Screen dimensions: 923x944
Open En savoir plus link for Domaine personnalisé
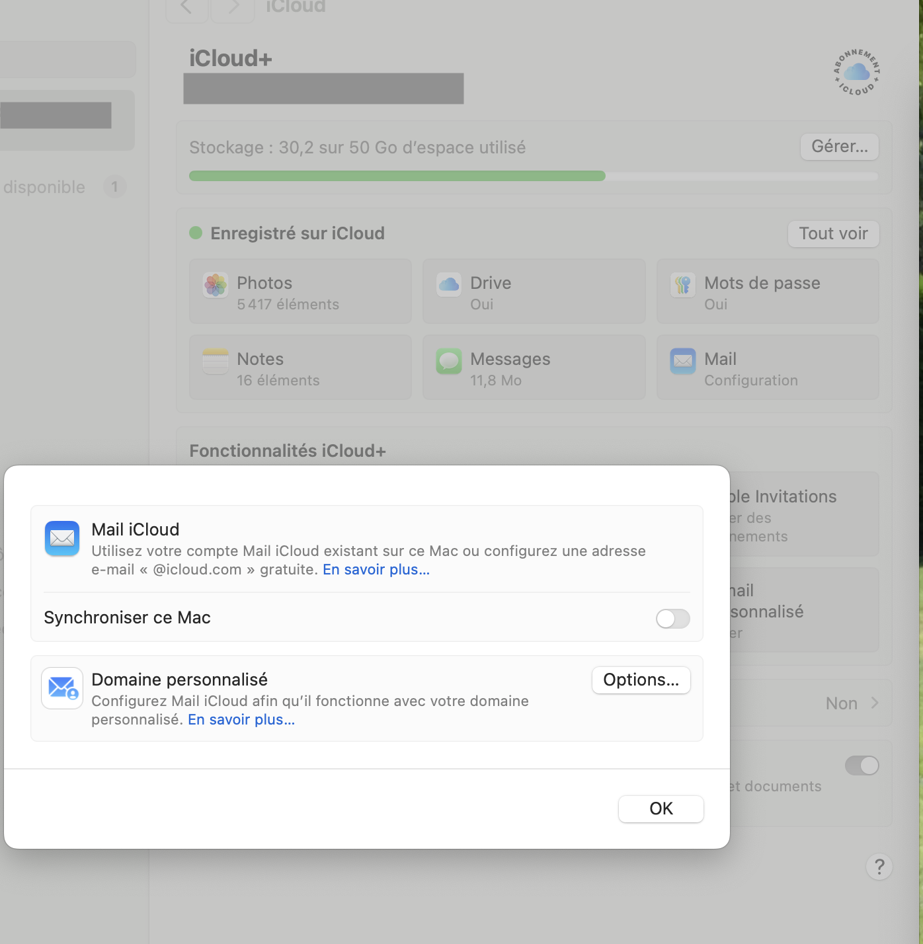241,720
